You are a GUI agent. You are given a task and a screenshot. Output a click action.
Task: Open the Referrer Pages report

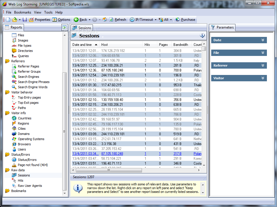pyautogui.click(x=25, y=66)
